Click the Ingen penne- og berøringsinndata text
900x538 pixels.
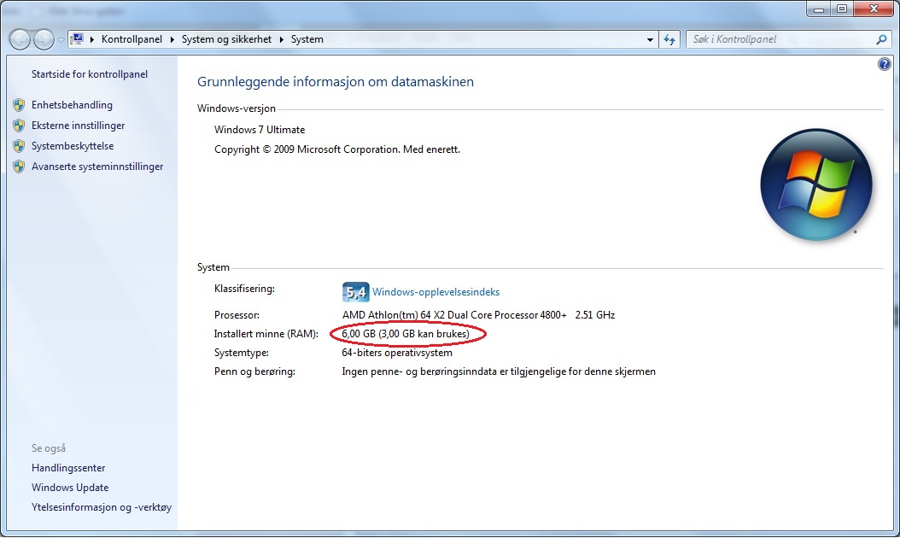tap(498, 371)
